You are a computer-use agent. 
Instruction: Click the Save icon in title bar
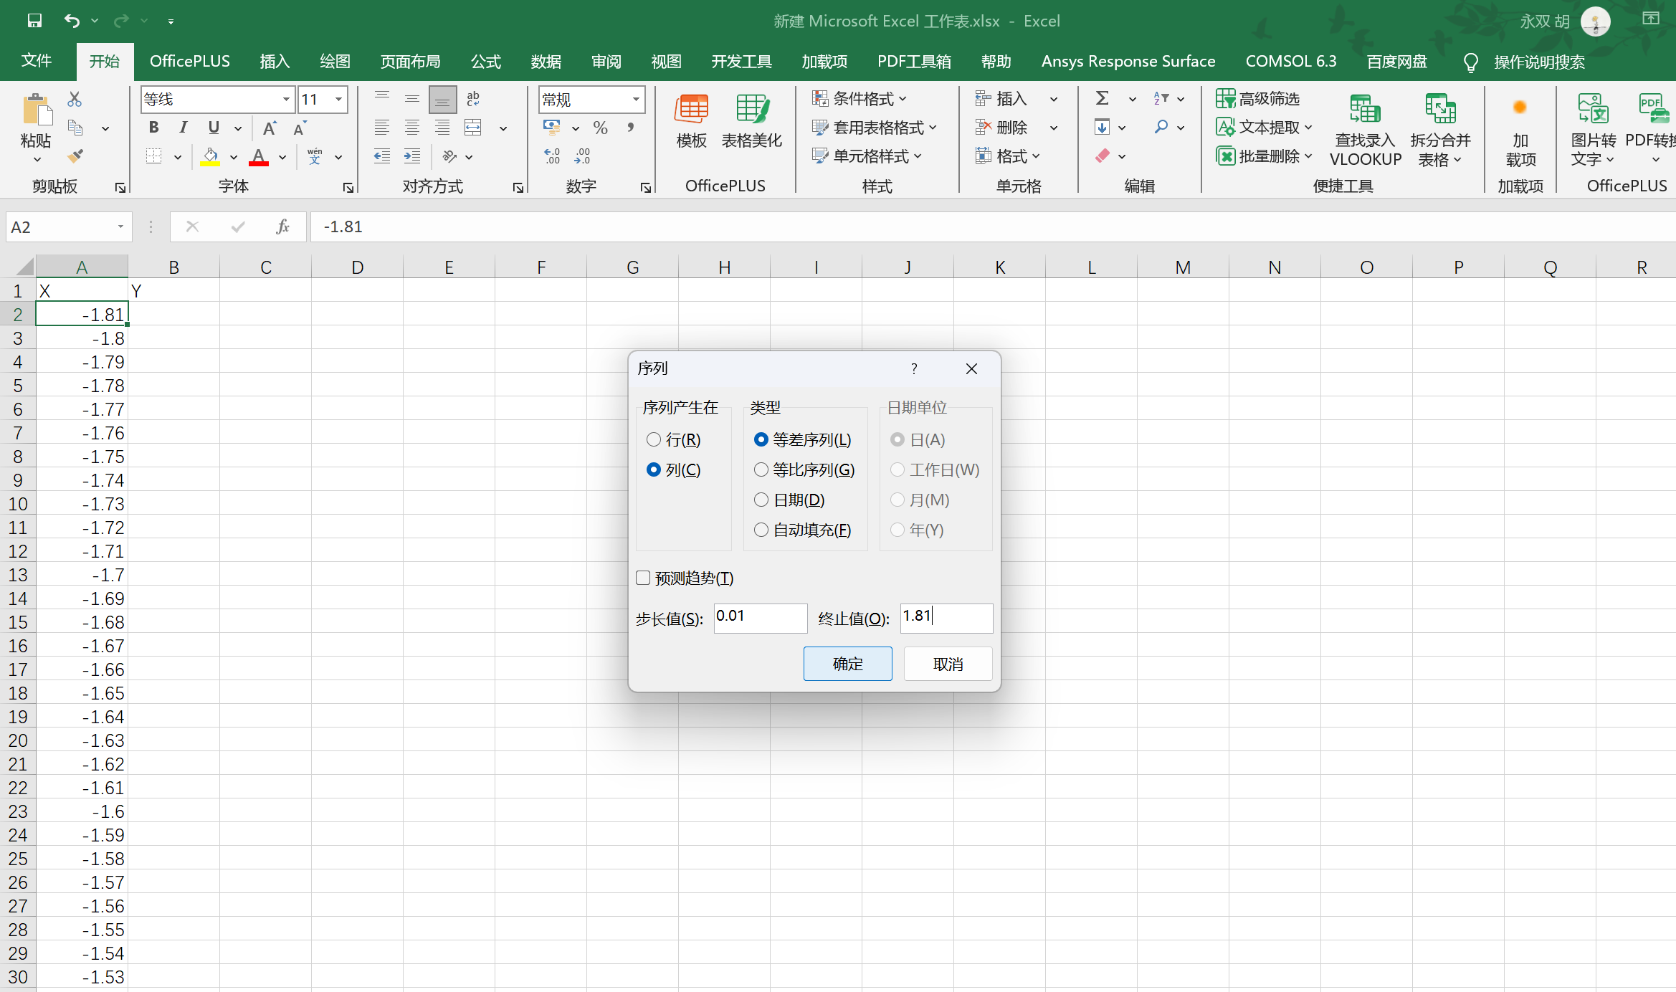pos(34,21)
